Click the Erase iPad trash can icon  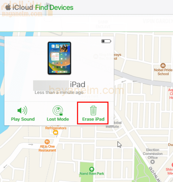[93, 111]
